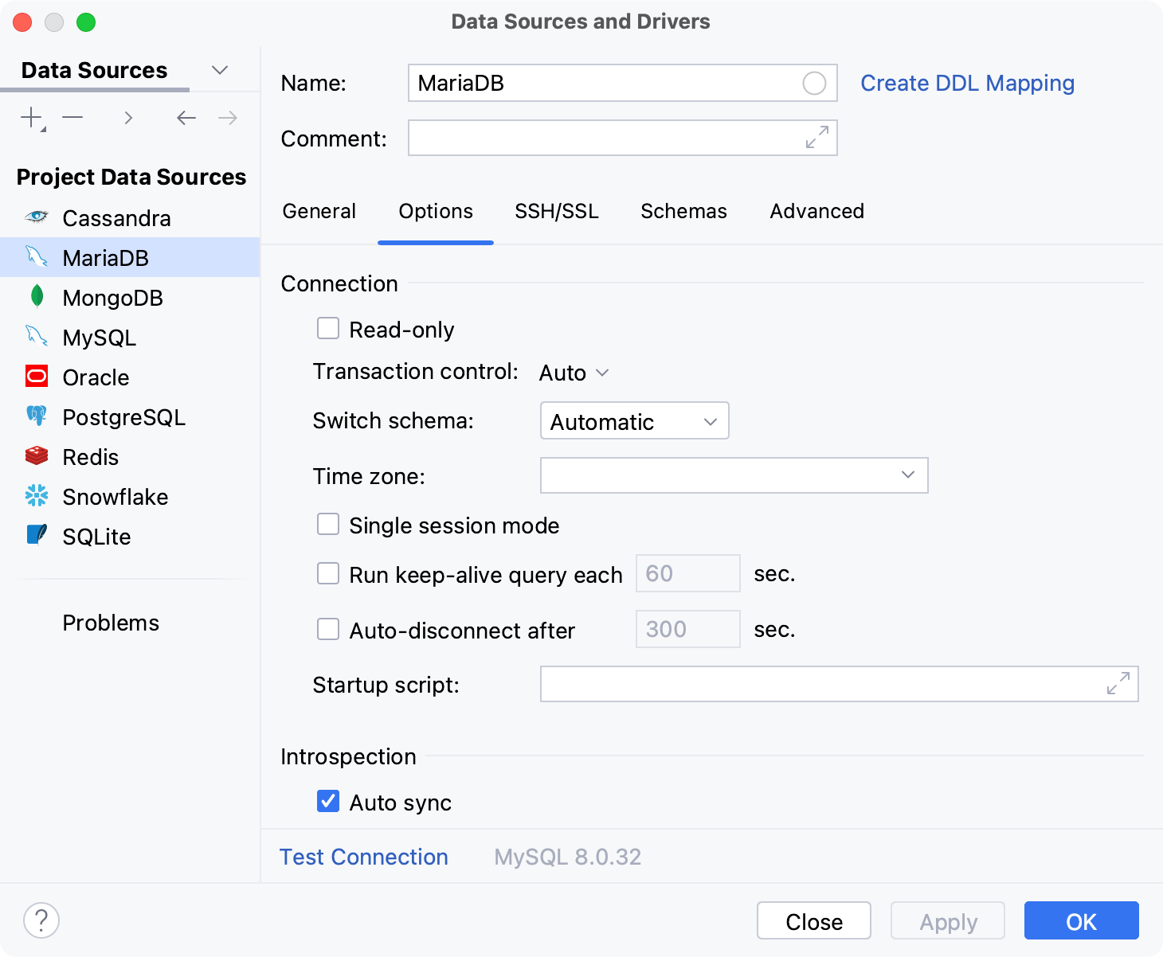Expand the Time zone dropdown
Viewport: 1163px width, 957px height.
[x=907, y=475]
